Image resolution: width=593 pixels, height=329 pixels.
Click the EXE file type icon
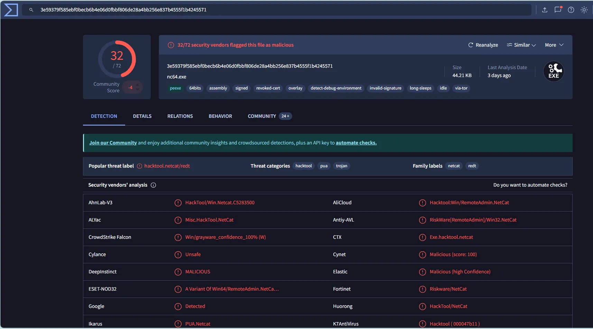(x=554, y=72)
